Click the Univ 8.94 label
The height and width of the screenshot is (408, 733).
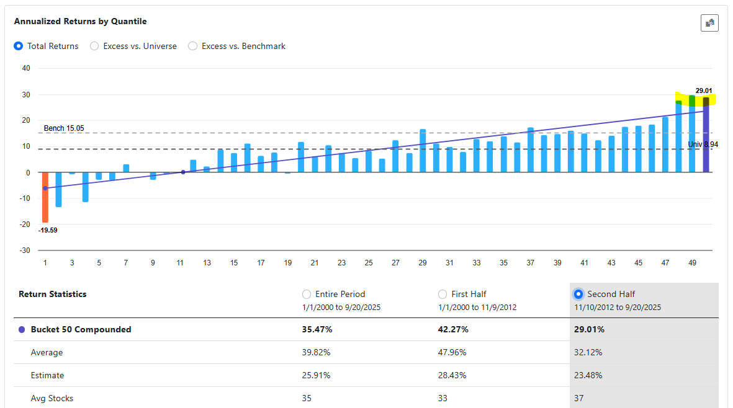(703, 144)
